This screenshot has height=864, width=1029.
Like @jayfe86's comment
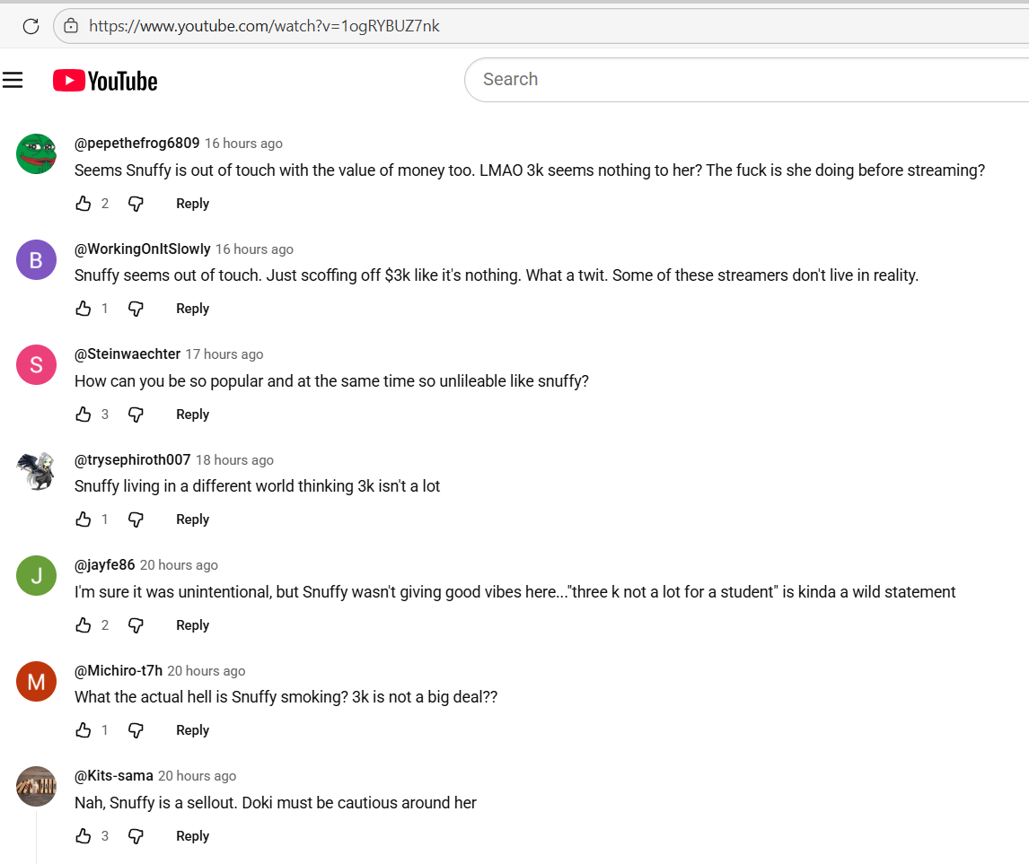click(x=84, y=625)
